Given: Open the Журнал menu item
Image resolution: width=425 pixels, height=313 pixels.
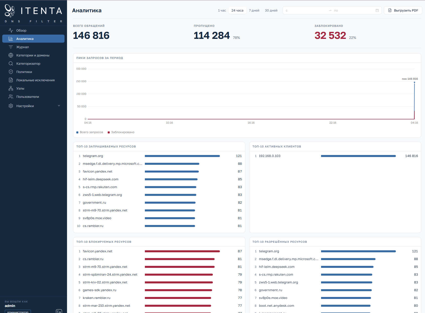Looking at the screenshot, I should [x=33, y=47].
